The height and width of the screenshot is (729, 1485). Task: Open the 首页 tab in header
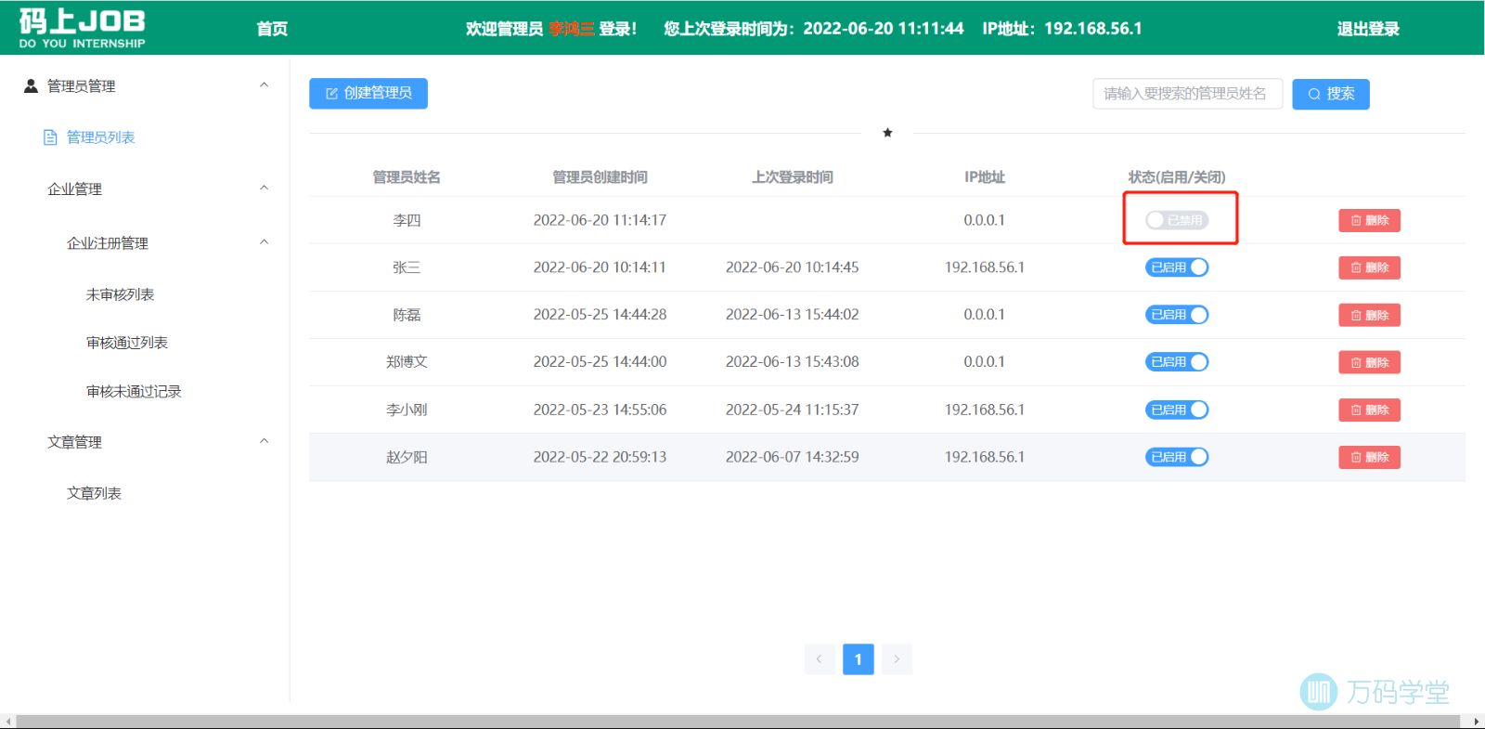tap(272, 29)
